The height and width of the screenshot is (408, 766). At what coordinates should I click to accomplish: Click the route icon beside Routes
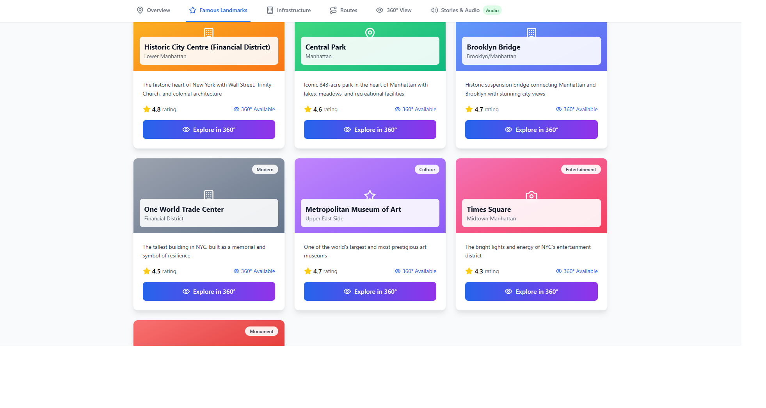point(333,10)
